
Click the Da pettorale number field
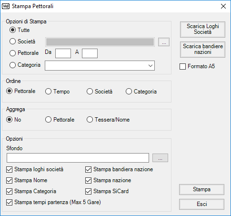pyautogui.click(x=63, y=53)
